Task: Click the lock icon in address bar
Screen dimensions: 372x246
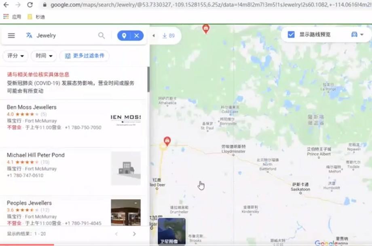Action: pyautogui.click(x=44, y=5)
